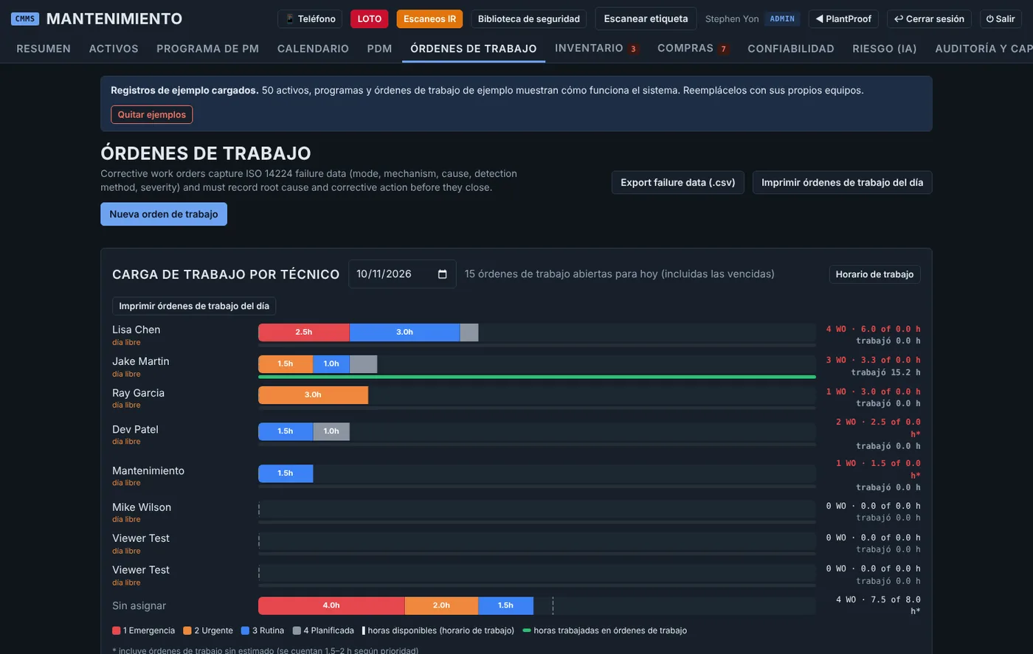Switch to the Confiabilidad tab
This screenshot has width=1033, height=654.
(791, 49)
